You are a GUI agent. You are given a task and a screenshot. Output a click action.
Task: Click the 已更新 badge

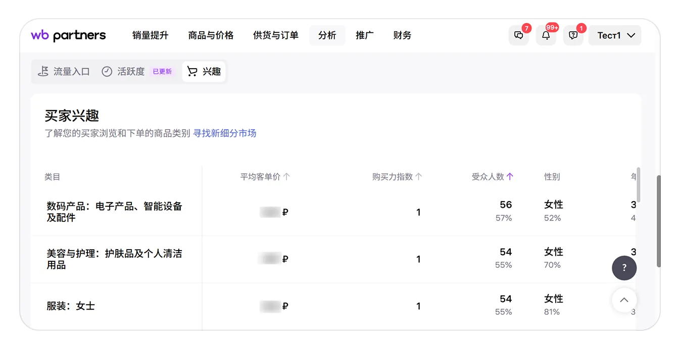click(x=162, y=72)
